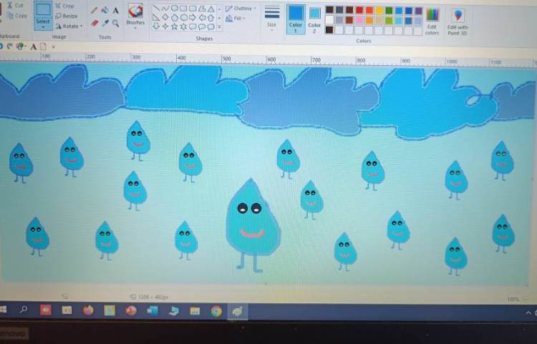The width and height of the screenshot is (537, 344).
Task: Open the shape Outline dropdown
Action: 240,9
